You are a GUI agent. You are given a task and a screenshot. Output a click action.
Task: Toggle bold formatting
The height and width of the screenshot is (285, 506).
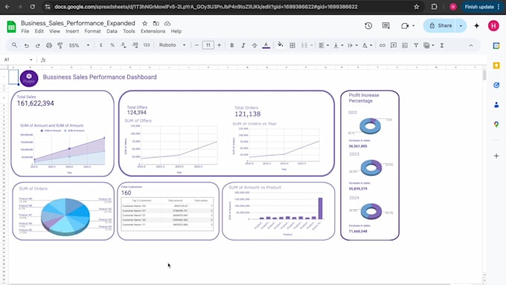point(231,45)
